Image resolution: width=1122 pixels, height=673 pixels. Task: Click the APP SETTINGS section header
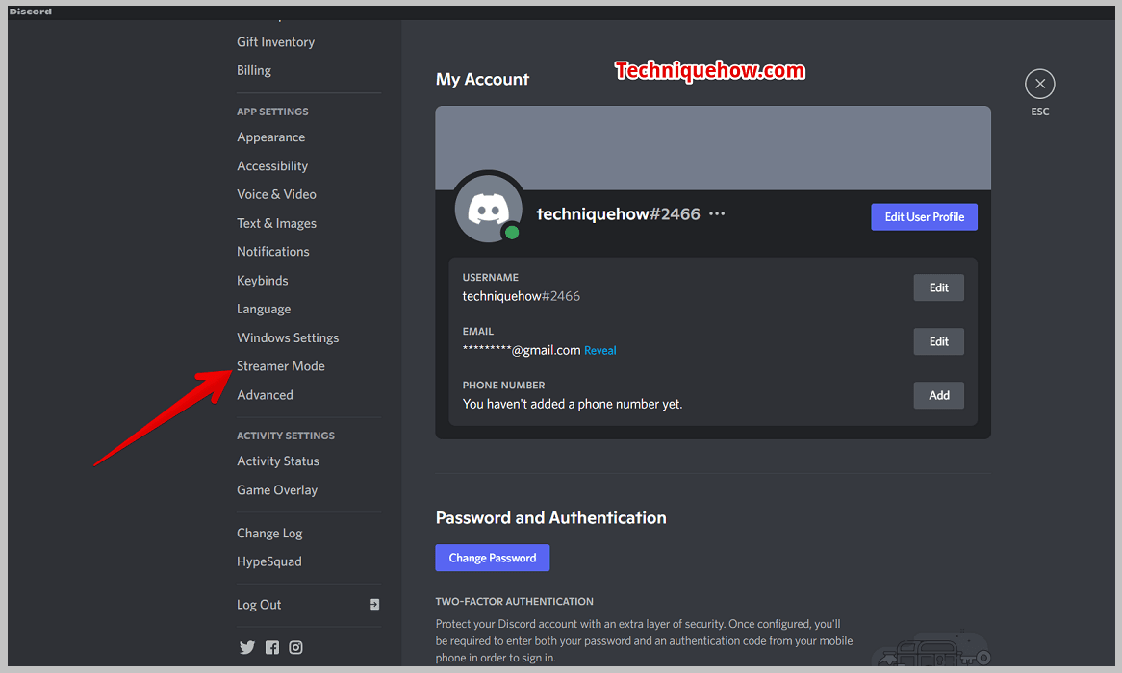[272, 112]
